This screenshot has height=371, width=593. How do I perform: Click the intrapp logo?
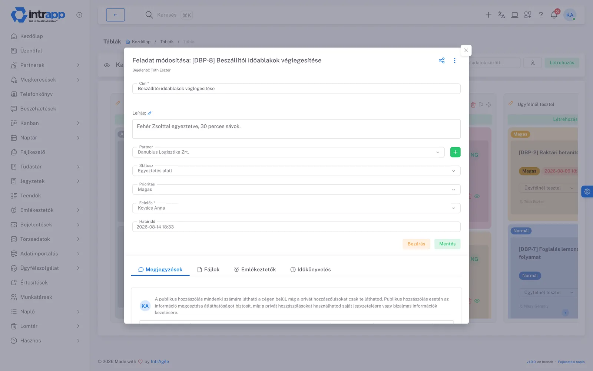coord(38,15)
